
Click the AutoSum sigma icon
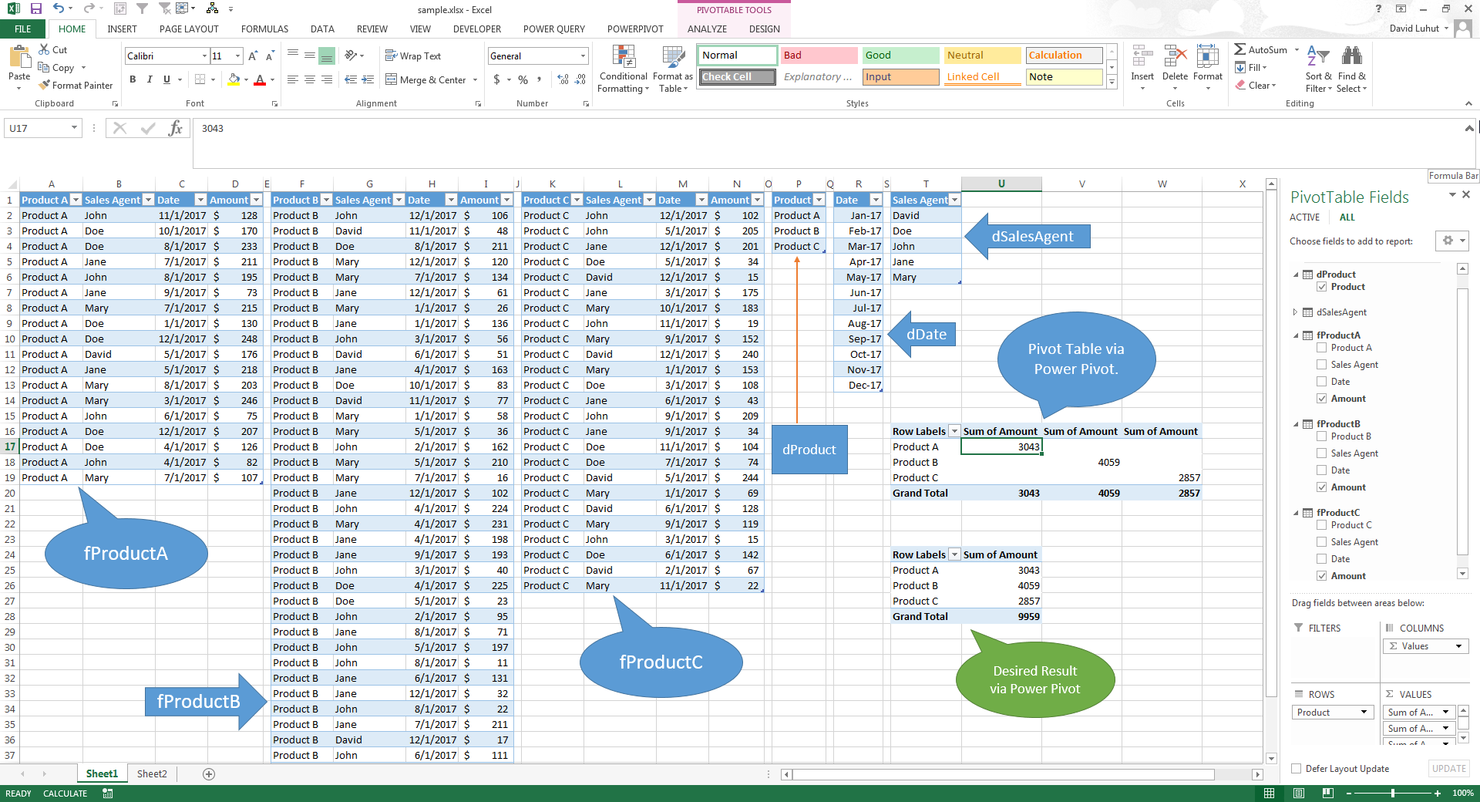1239,49
